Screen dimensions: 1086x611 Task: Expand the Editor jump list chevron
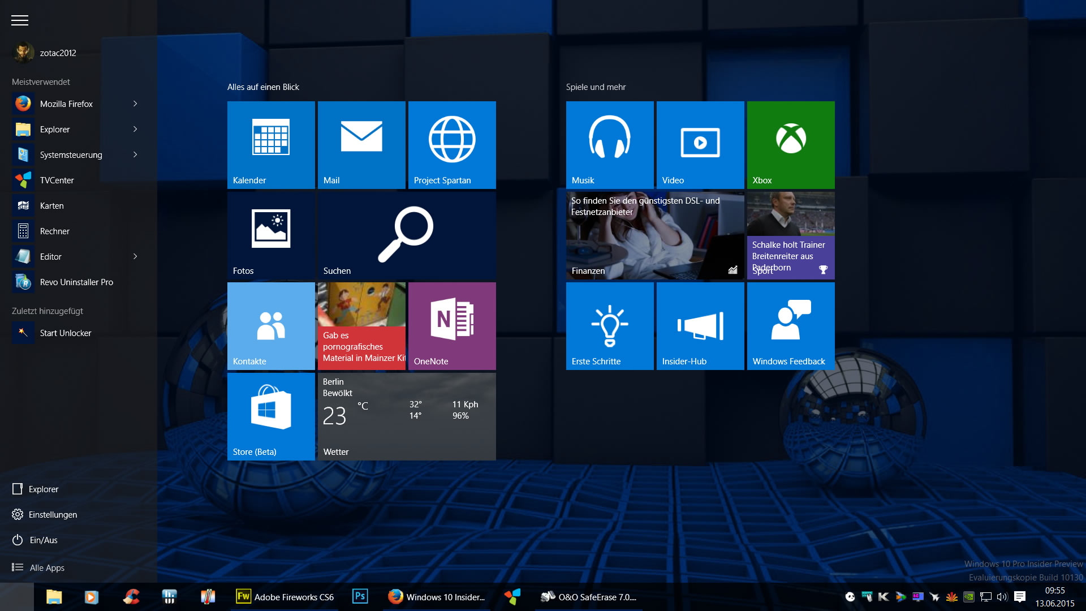135,256
